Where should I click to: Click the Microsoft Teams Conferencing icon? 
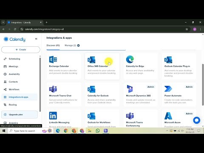tap(130, 116)
